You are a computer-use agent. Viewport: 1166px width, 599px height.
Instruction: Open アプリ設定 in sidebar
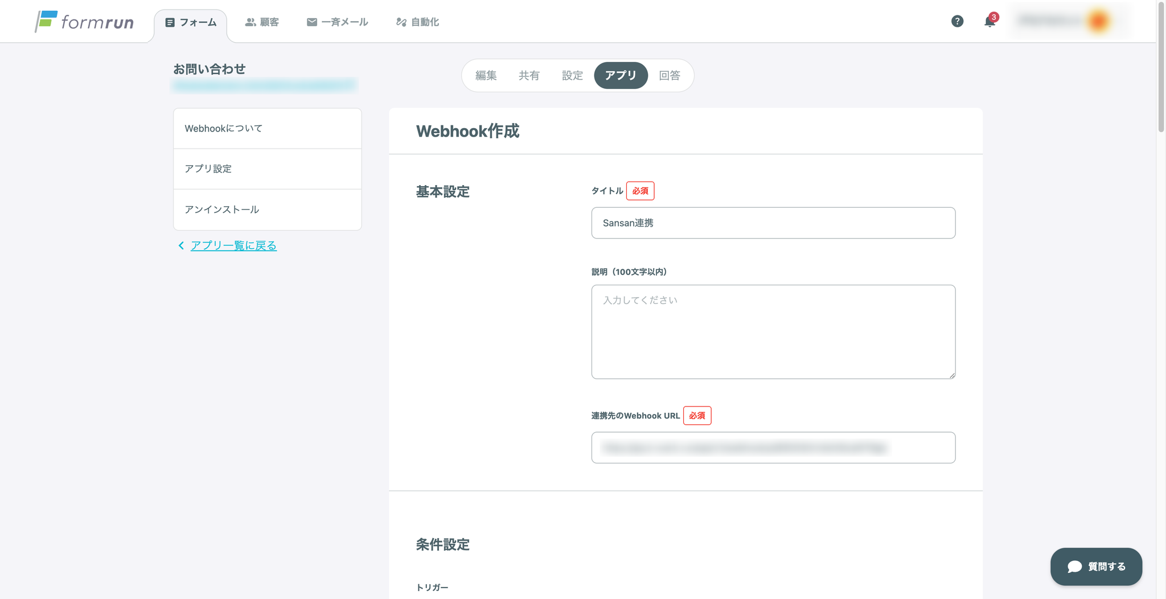(x=268, y=169)
